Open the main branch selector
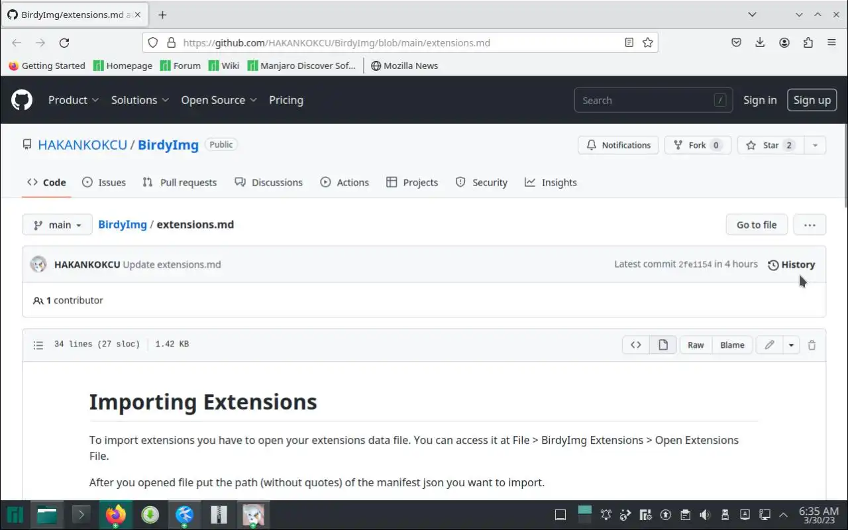Screen dimensions: 848x530 [57, 225]
